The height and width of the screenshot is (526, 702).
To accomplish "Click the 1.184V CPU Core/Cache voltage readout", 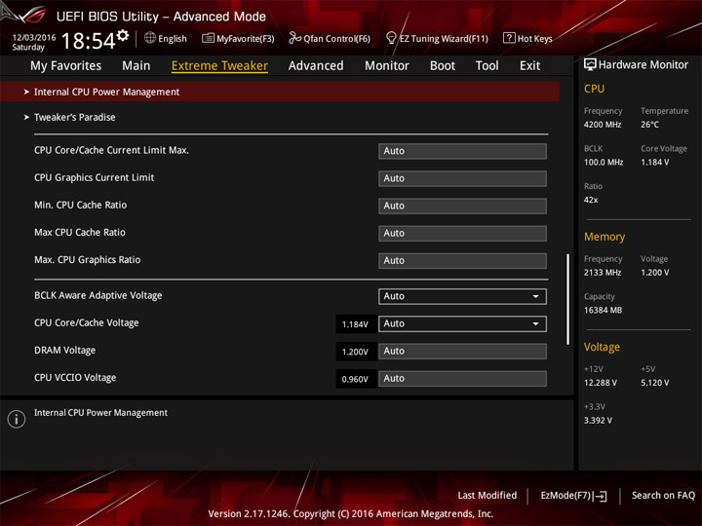I will pyautogui.click(x=355, y=324).
